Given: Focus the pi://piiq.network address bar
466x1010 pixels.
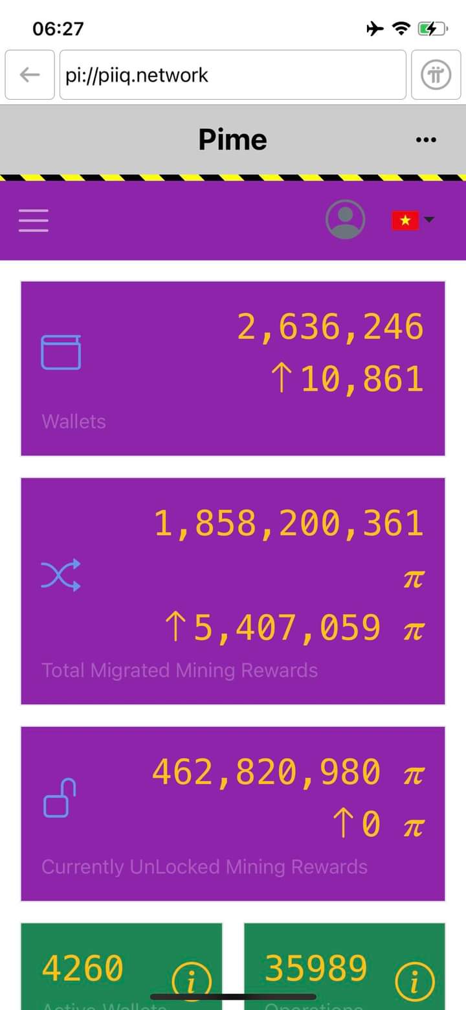Looking at the screenshot, I should [232, 75].
